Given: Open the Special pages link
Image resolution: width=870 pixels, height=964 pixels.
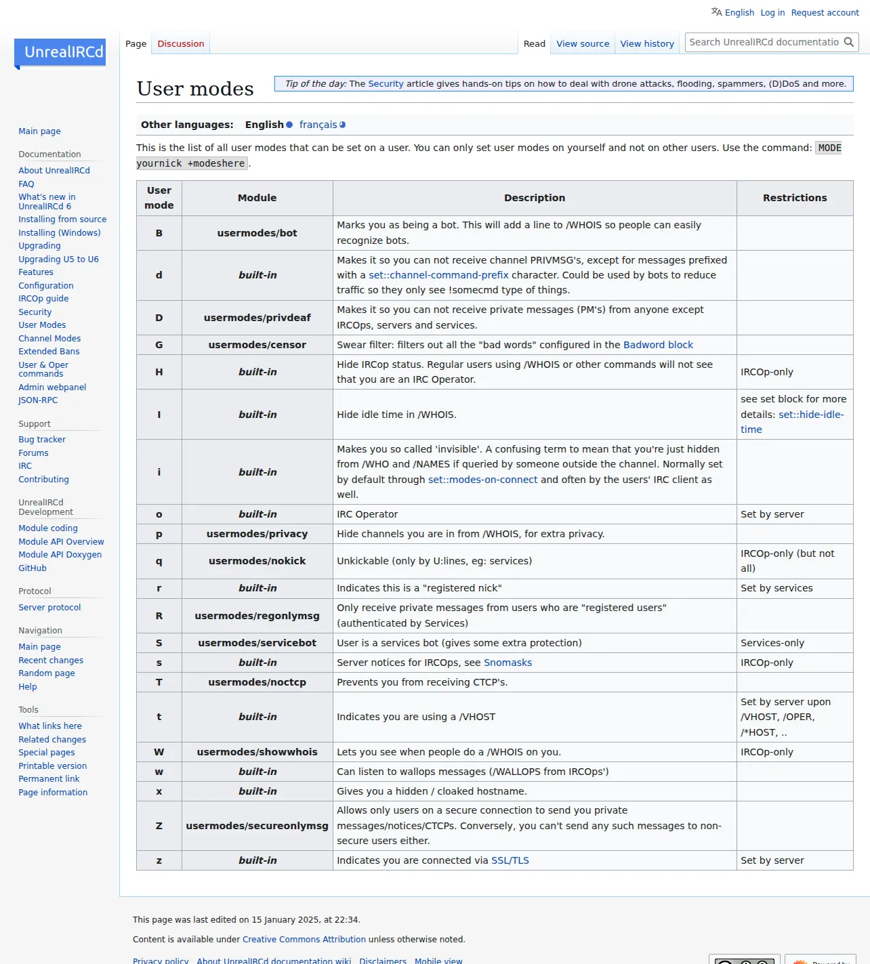Looking at the screenshot, I should coord(47,753).
